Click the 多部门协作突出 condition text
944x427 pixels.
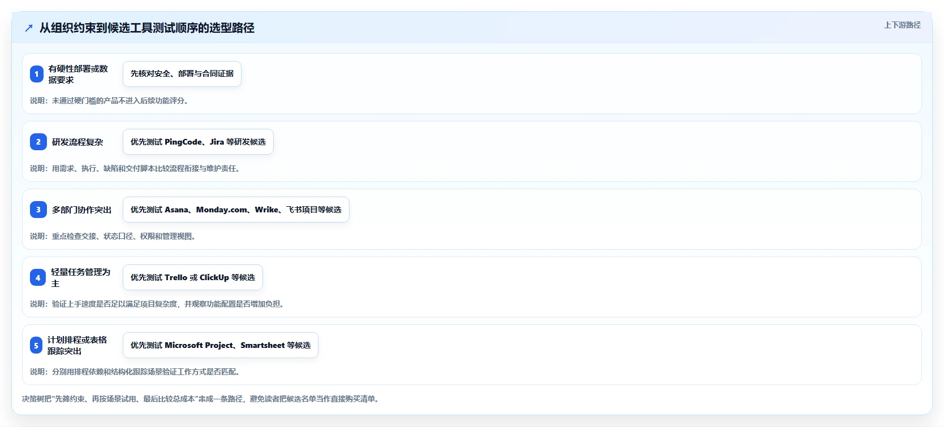coord(81,210)
